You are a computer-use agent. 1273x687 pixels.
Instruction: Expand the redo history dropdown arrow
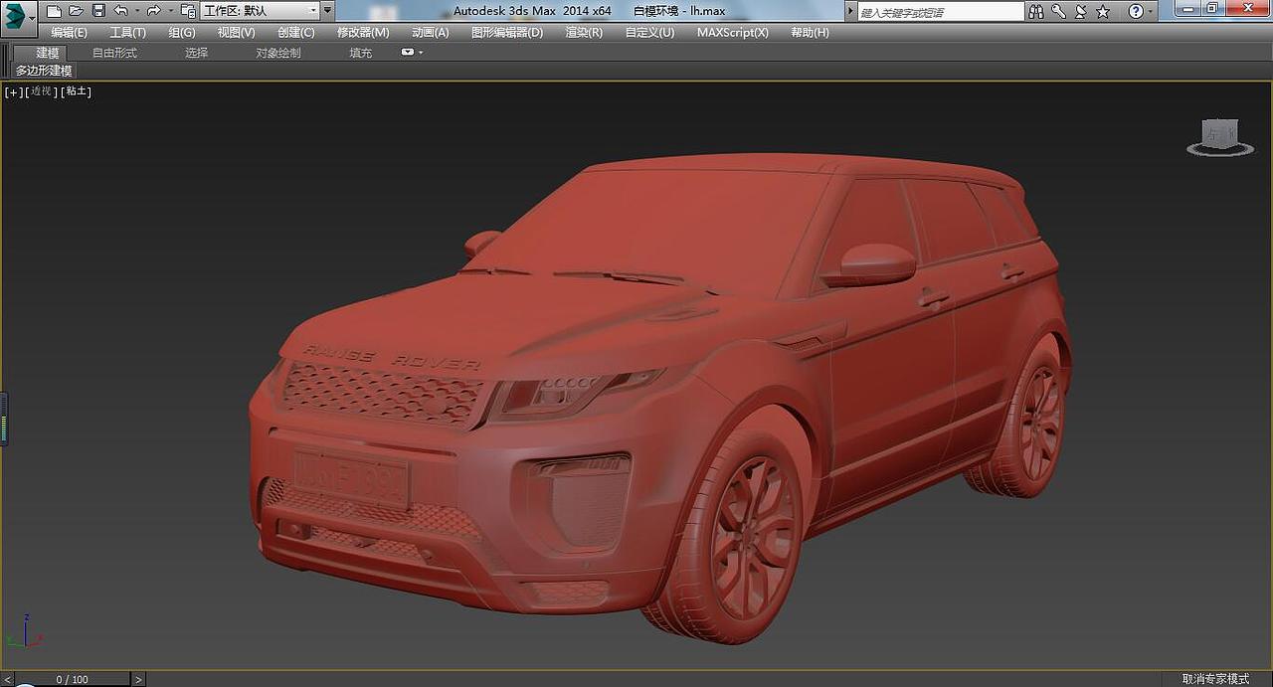click(x=170, y=11)
